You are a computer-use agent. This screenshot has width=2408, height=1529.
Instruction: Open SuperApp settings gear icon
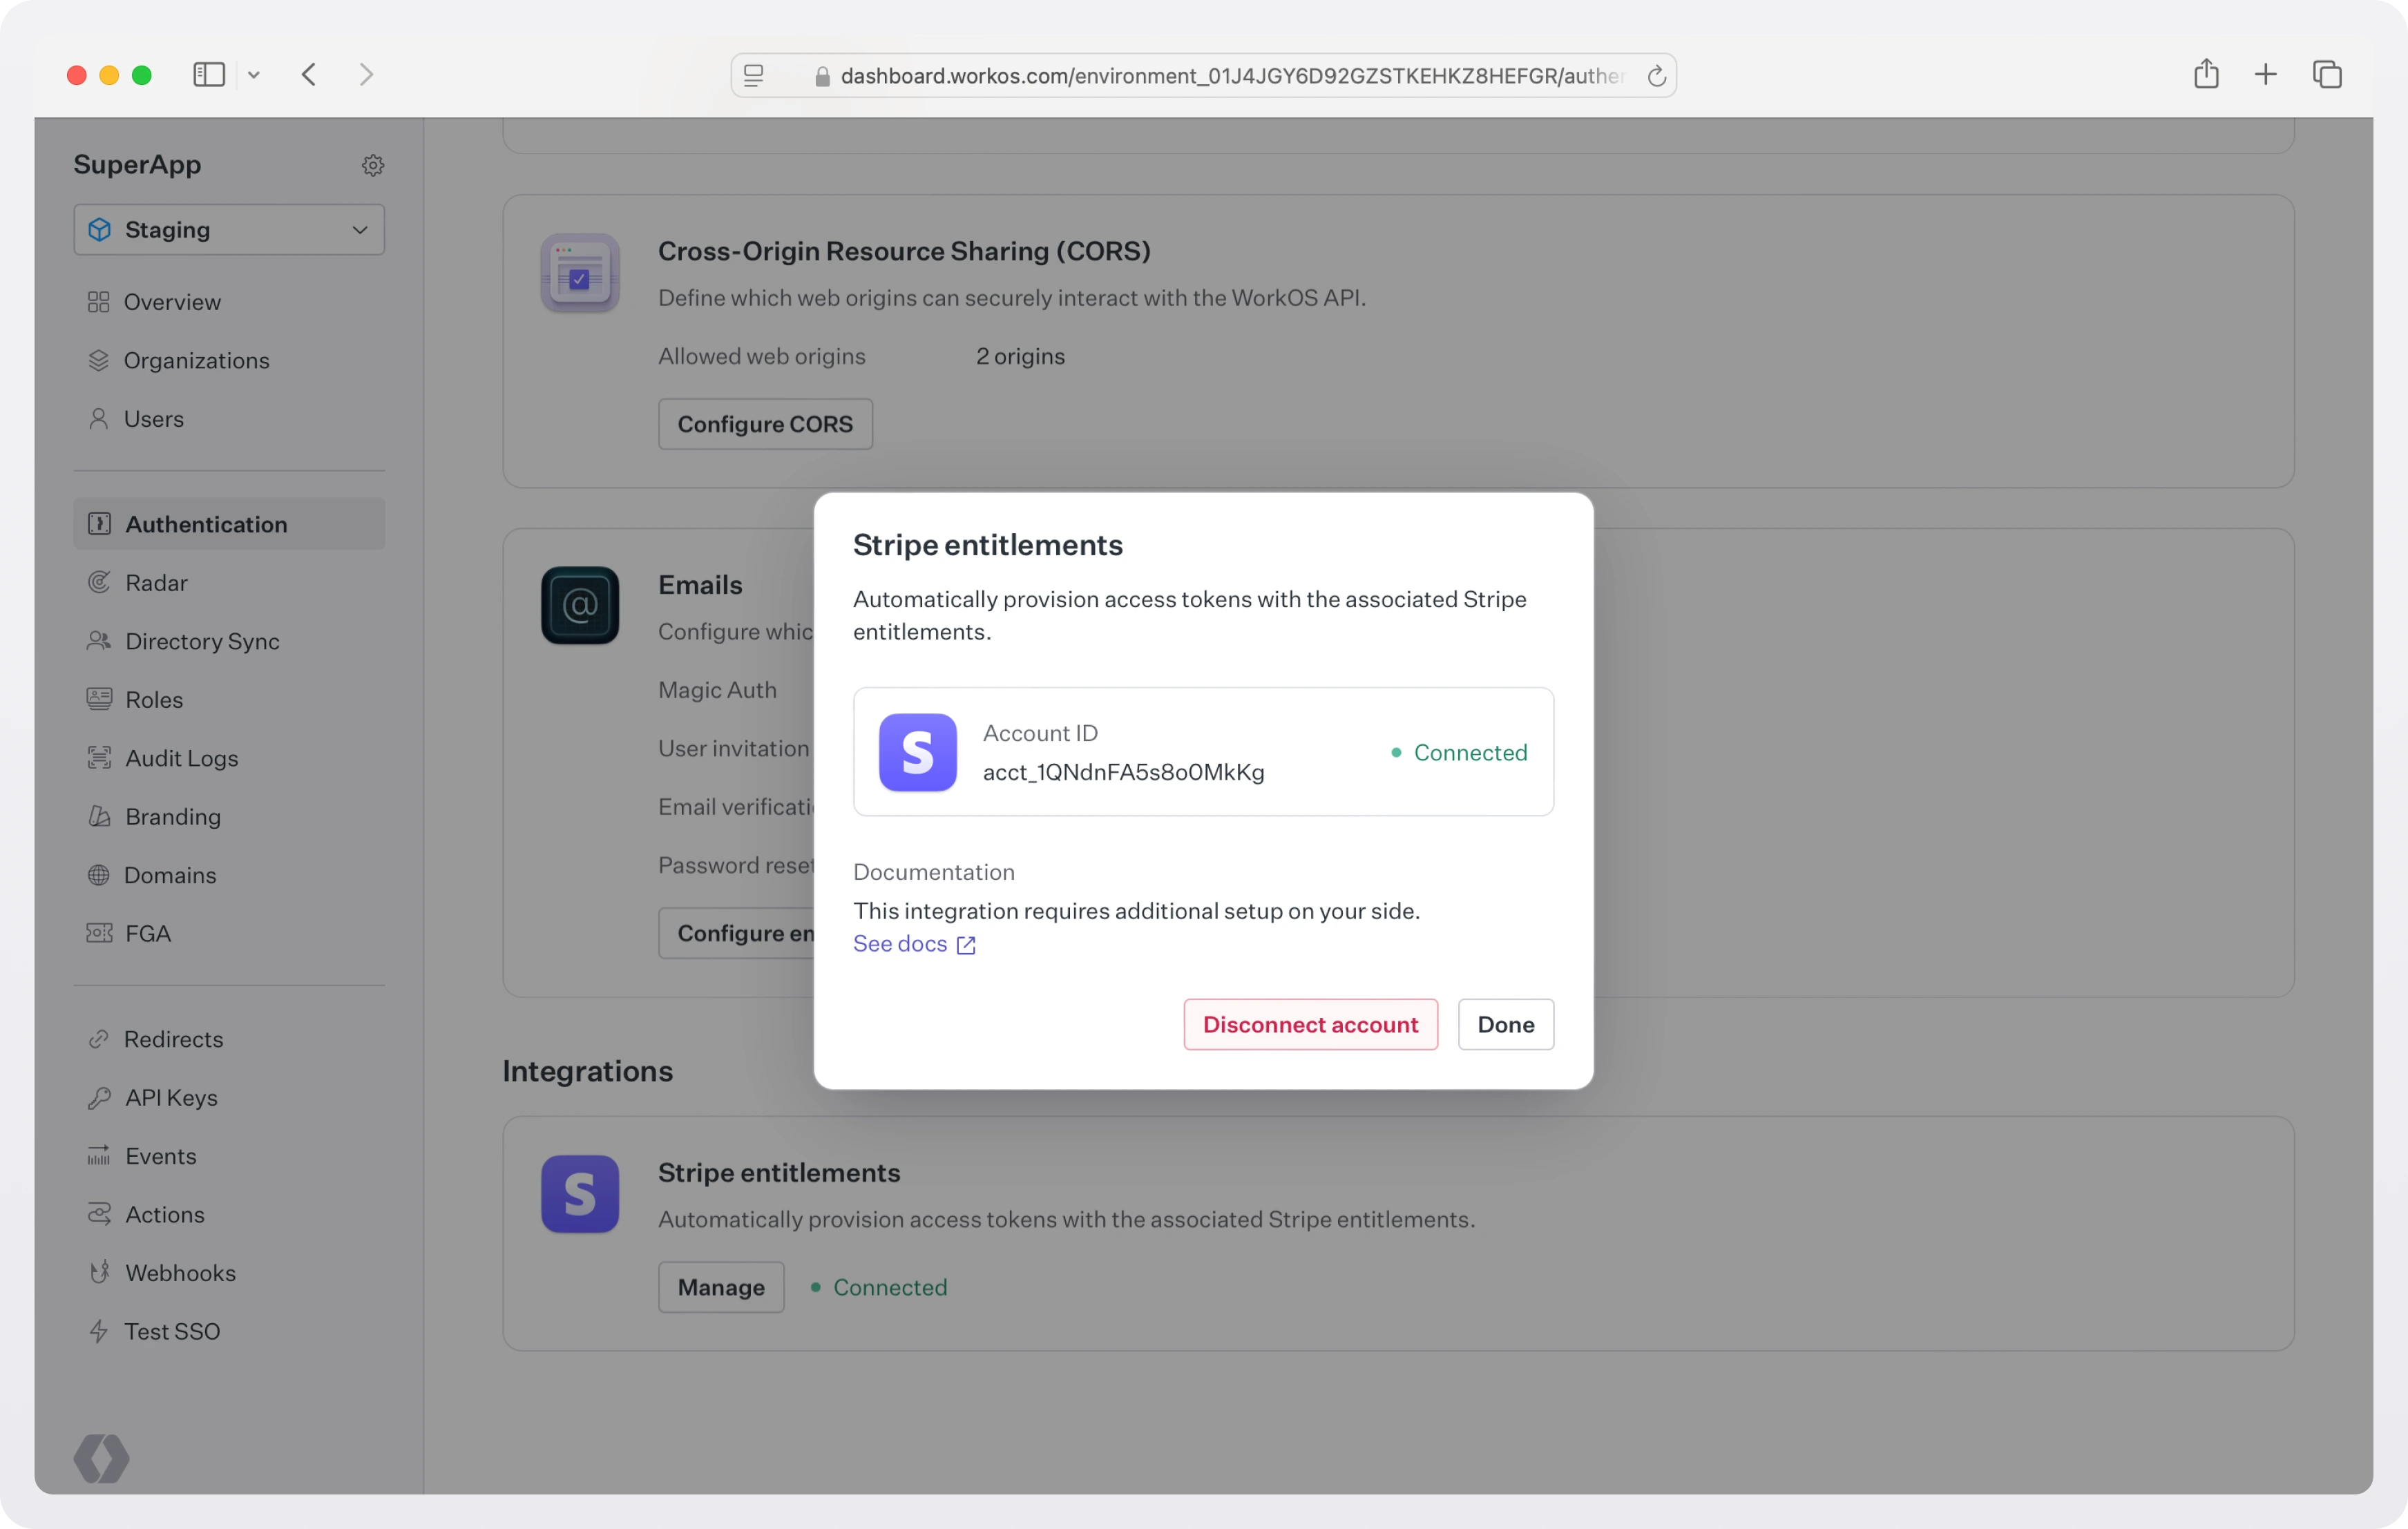tap(373, 165)
